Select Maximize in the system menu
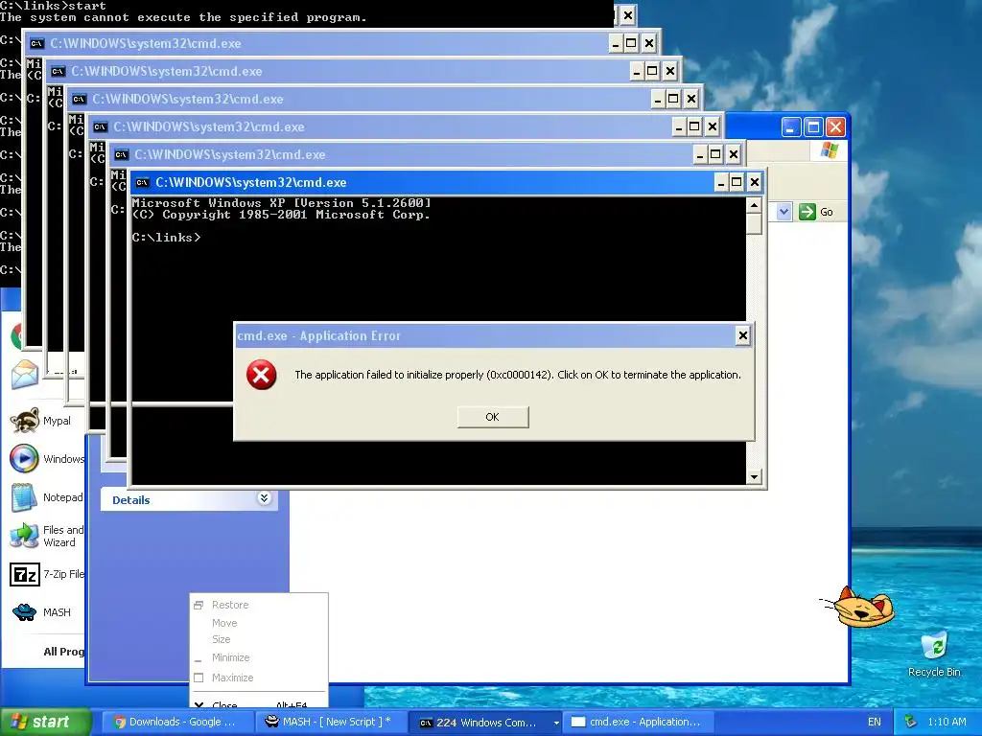The width and height of the screenshot is (982, 736). [x=259, y=678]
